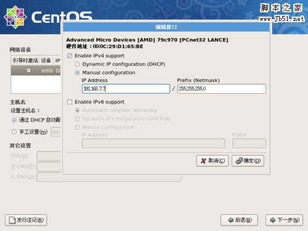Click the 主机名 section label
This screenshot has width=308, height=231.
[18, 102]
